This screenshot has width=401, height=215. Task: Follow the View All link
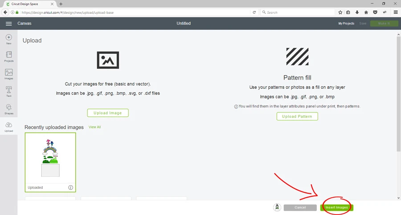(94, 127)
